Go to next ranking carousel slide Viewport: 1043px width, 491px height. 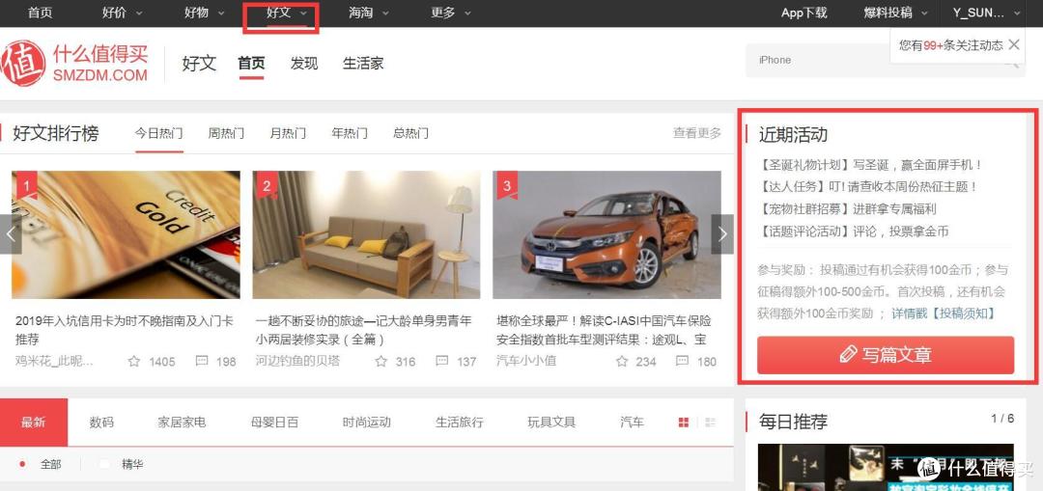point(722,233)
